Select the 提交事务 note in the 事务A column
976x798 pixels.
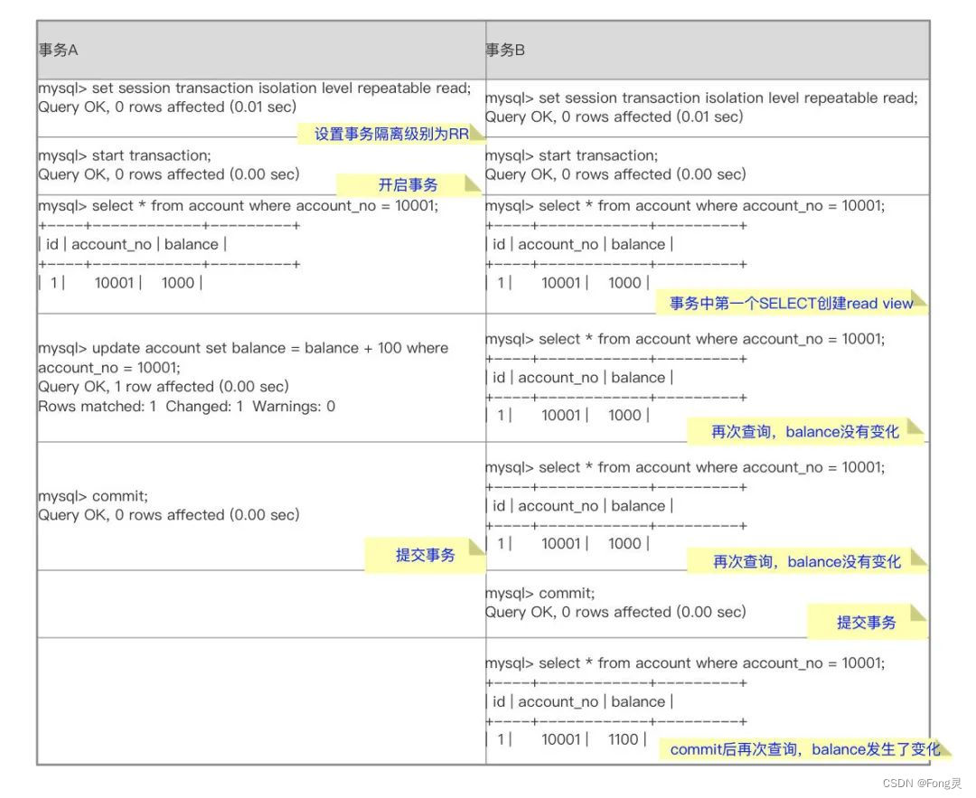point(425,555)
